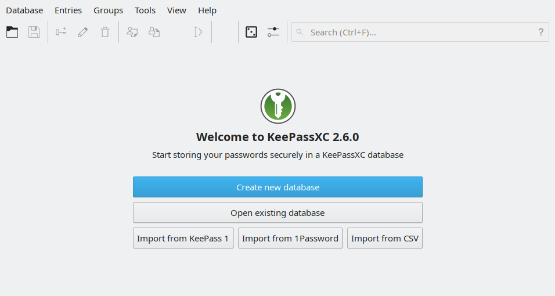This screenshot has height=296, width=555.
Task: Click the magnifier icon in search box
Action: tap(300, 32)
